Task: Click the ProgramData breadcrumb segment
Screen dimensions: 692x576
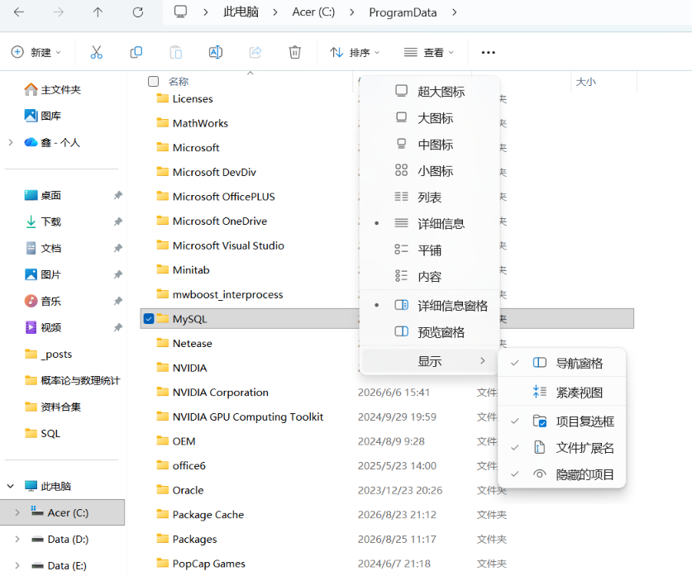Action: 403,12
